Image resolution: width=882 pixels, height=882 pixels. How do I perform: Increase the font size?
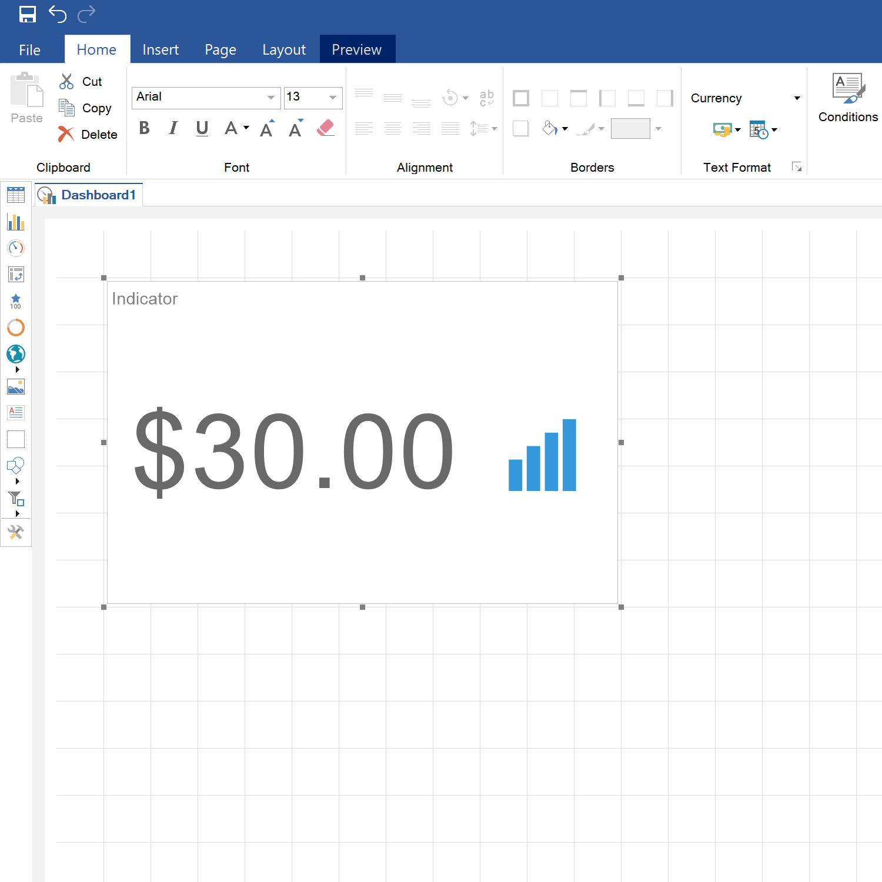(x=267, y=128)
